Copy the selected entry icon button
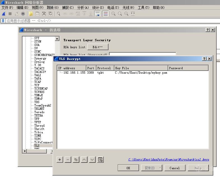 point(76,160)
